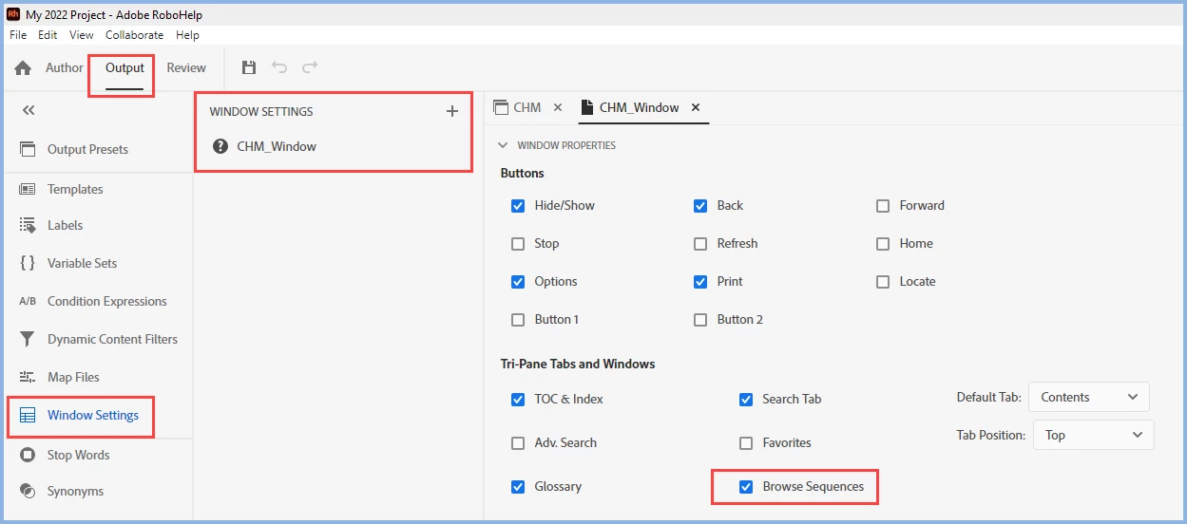
Task: Click the RoboHelp app icon in title bar
Action: tap(13, 14)
